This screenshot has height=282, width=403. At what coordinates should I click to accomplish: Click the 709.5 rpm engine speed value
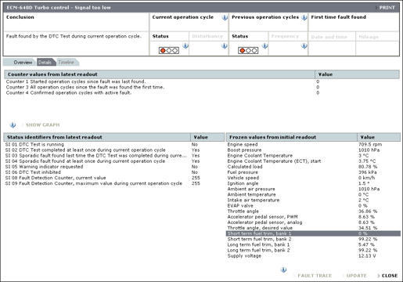(370, 144)
